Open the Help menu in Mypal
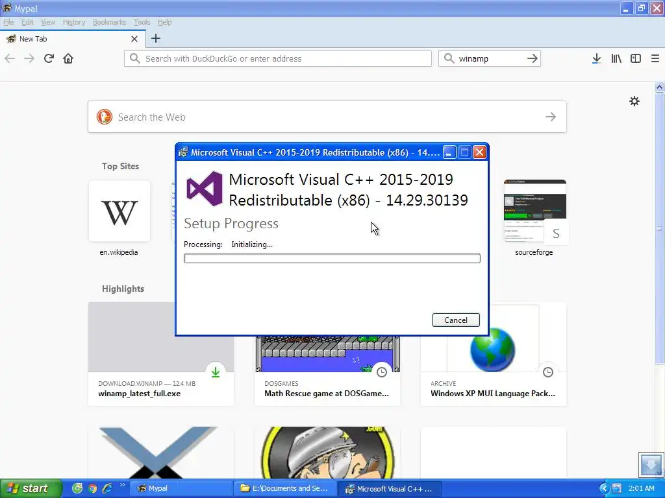The width and height of the screenshot is (665, 498). tap(164, 22)
